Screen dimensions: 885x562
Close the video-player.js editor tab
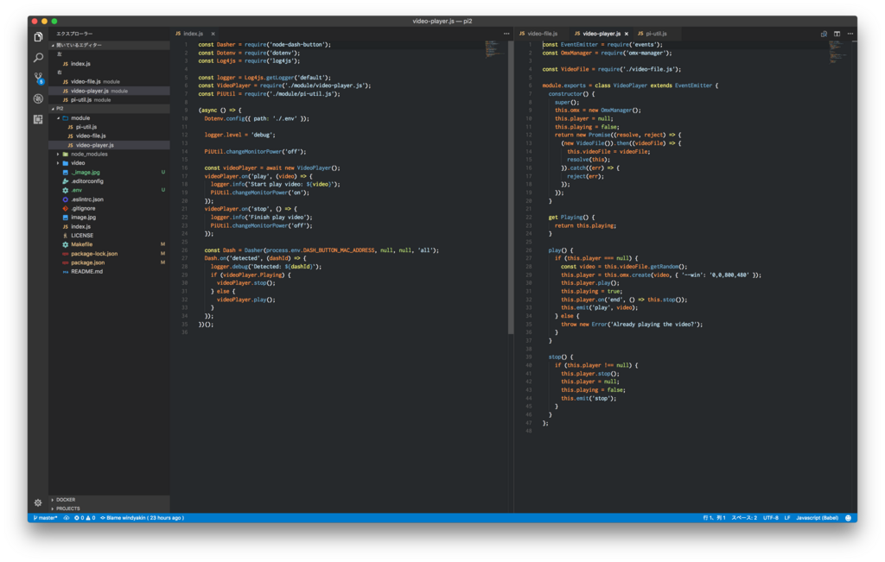tap(626, 34)
